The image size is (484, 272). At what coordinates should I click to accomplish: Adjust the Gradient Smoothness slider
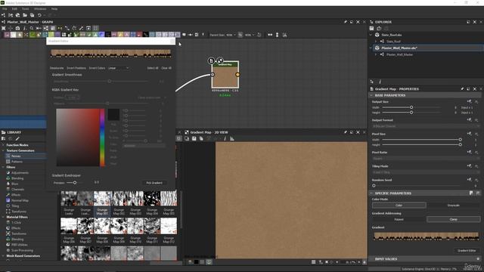pos(109,81)
